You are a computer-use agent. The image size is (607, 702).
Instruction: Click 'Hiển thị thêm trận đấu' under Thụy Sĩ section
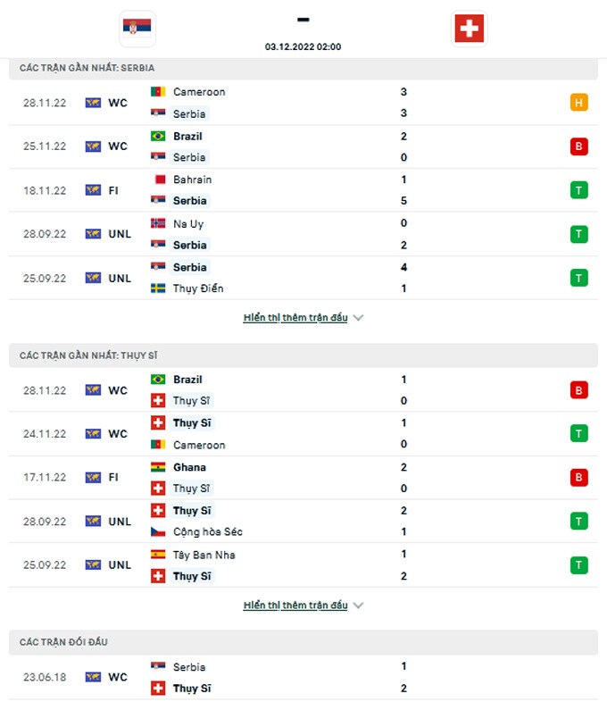(295, 606)
